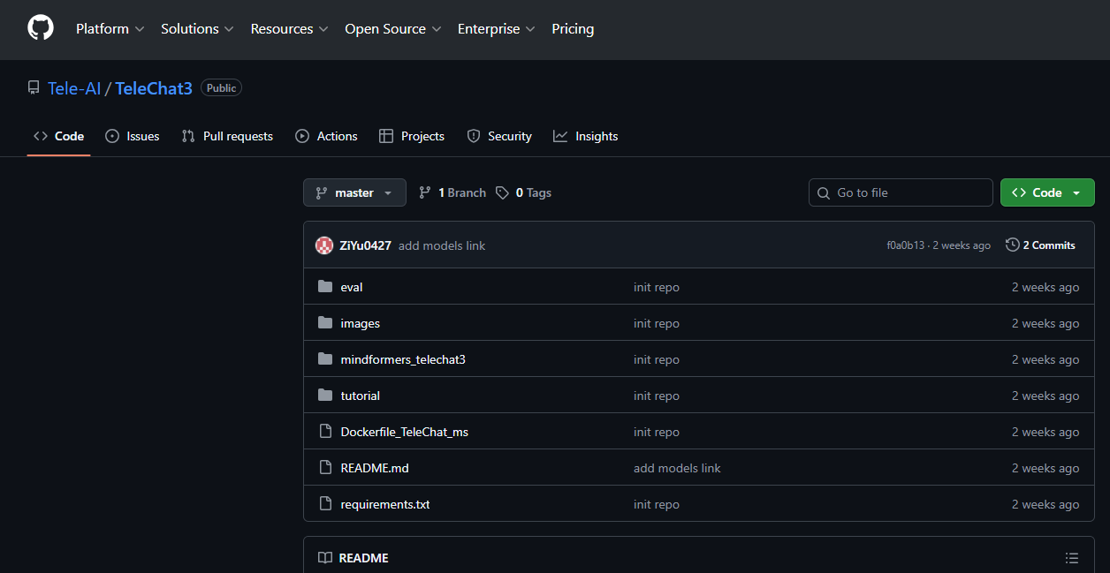1110x573 pixels.
Task: Select the Actions tab
Action: click(x=336, y=135)
